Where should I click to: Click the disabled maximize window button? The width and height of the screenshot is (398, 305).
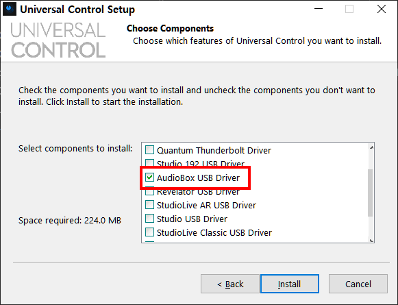pyautogui.click(x=349, y=9)
